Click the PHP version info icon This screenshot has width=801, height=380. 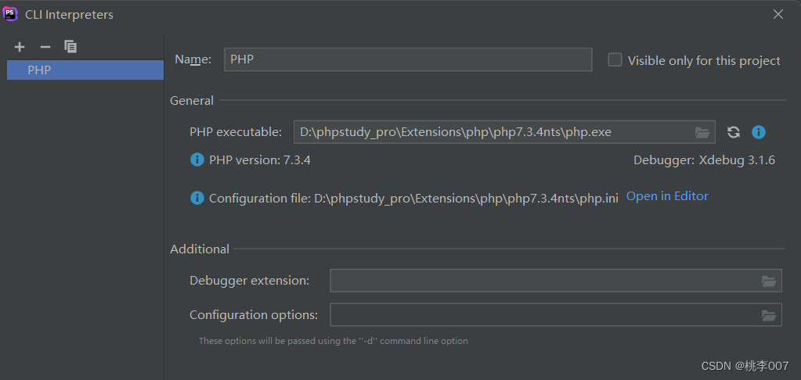pos(197,160)
